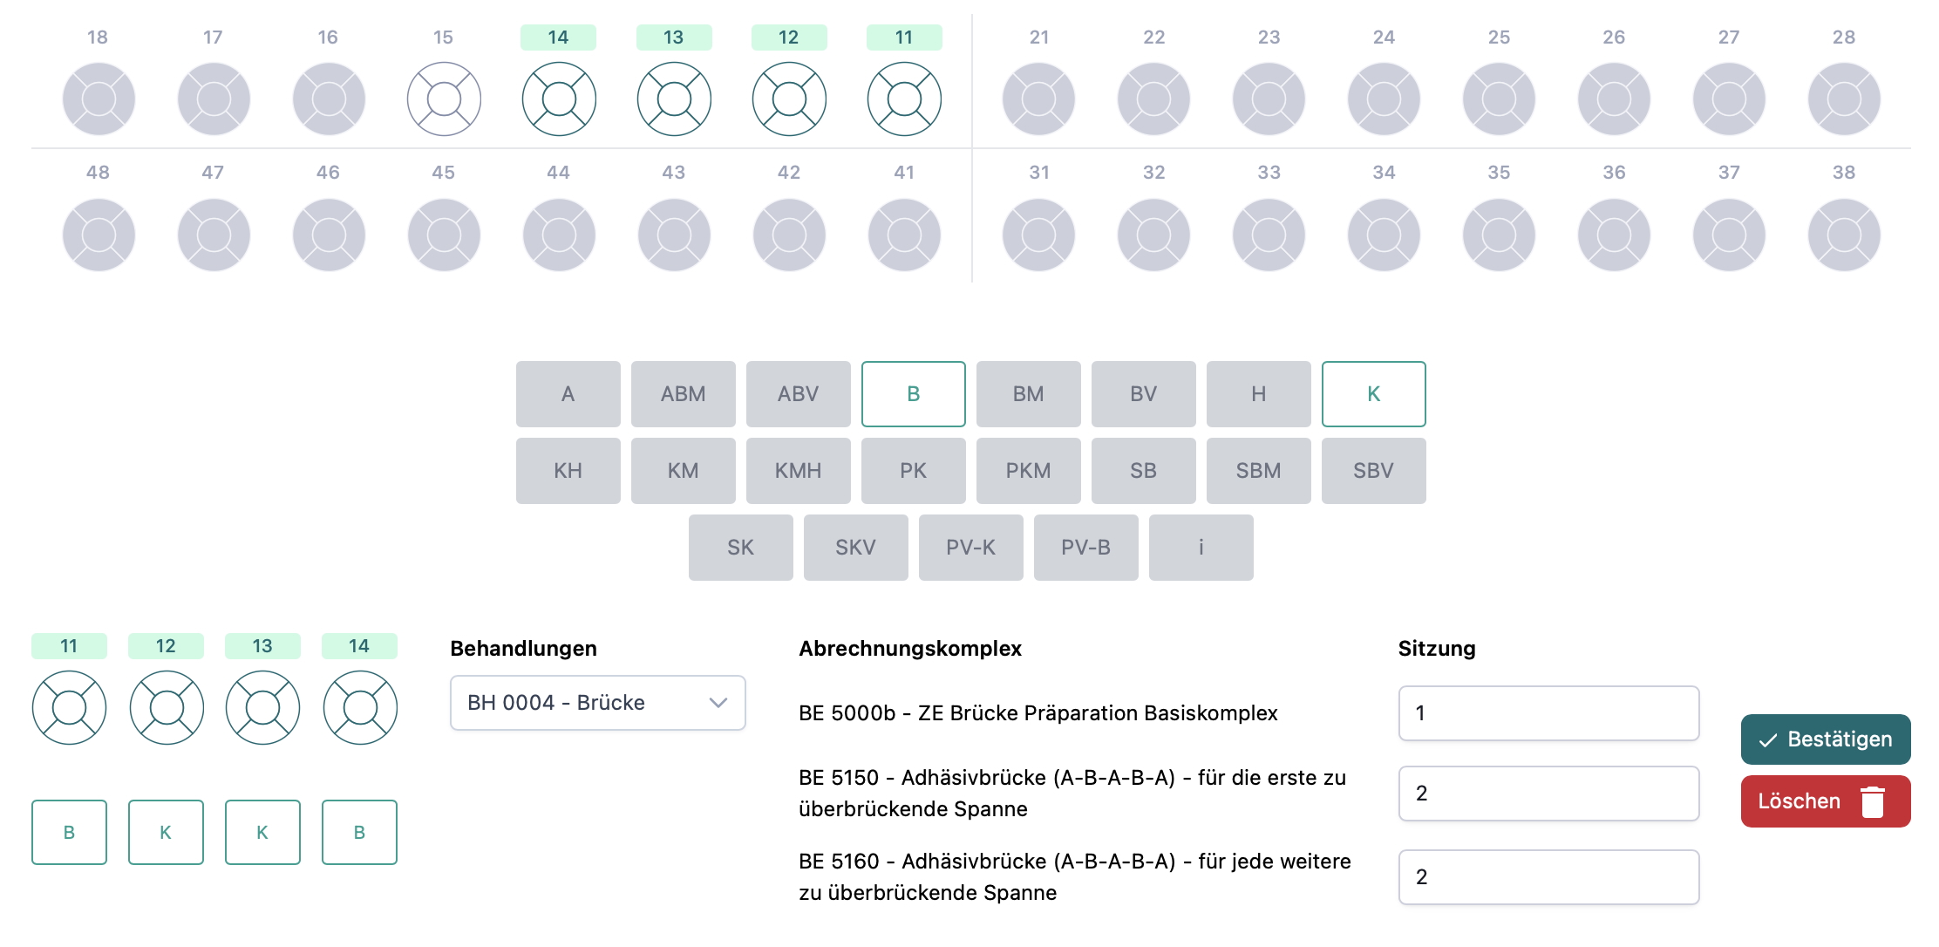Open the Behandlungen dropdown BH 0004 - Brücke
This screenshot has height=947, width=1939.
click(597, 703)
